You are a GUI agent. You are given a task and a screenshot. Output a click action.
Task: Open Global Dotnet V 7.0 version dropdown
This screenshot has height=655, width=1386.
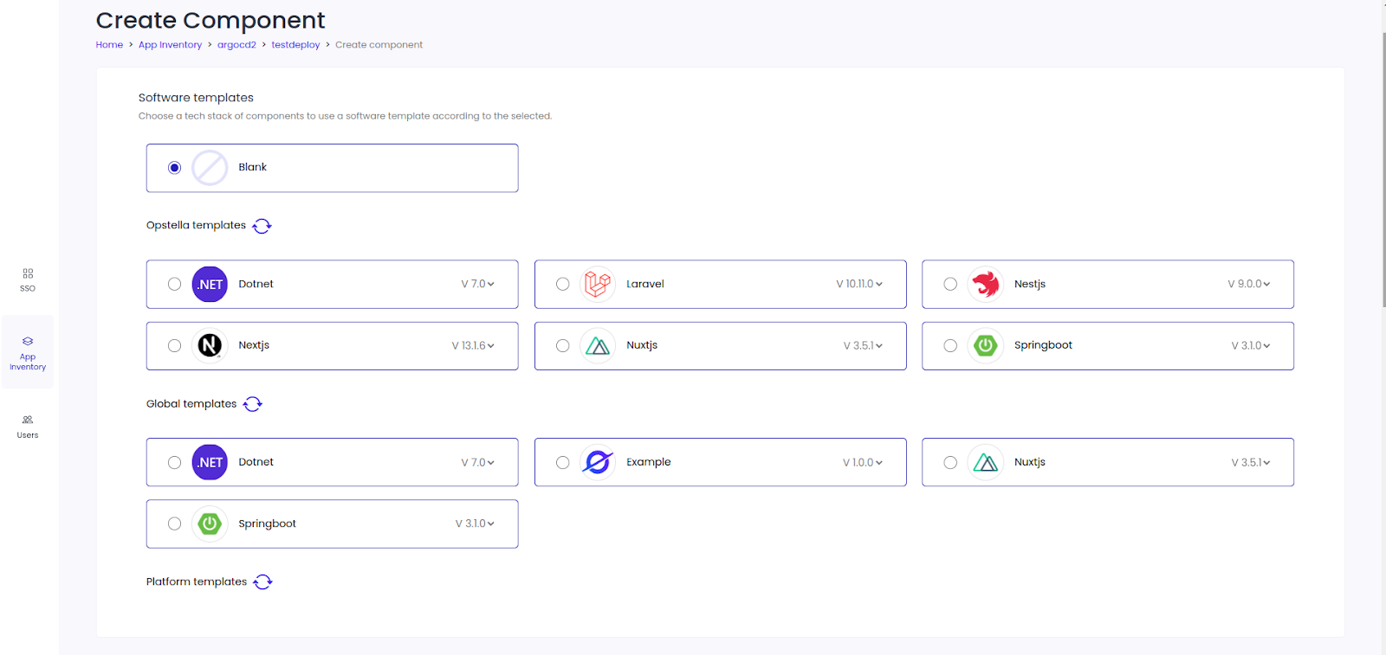click(477, 462)
